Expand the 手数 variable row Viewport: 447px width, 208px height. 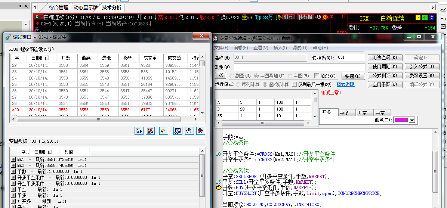(x=13, y=172)
